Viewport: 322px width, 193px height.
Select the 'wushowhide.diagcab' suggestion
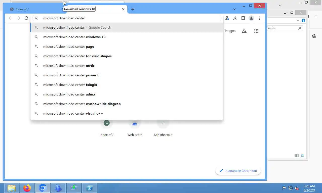(x=127, y=104)
